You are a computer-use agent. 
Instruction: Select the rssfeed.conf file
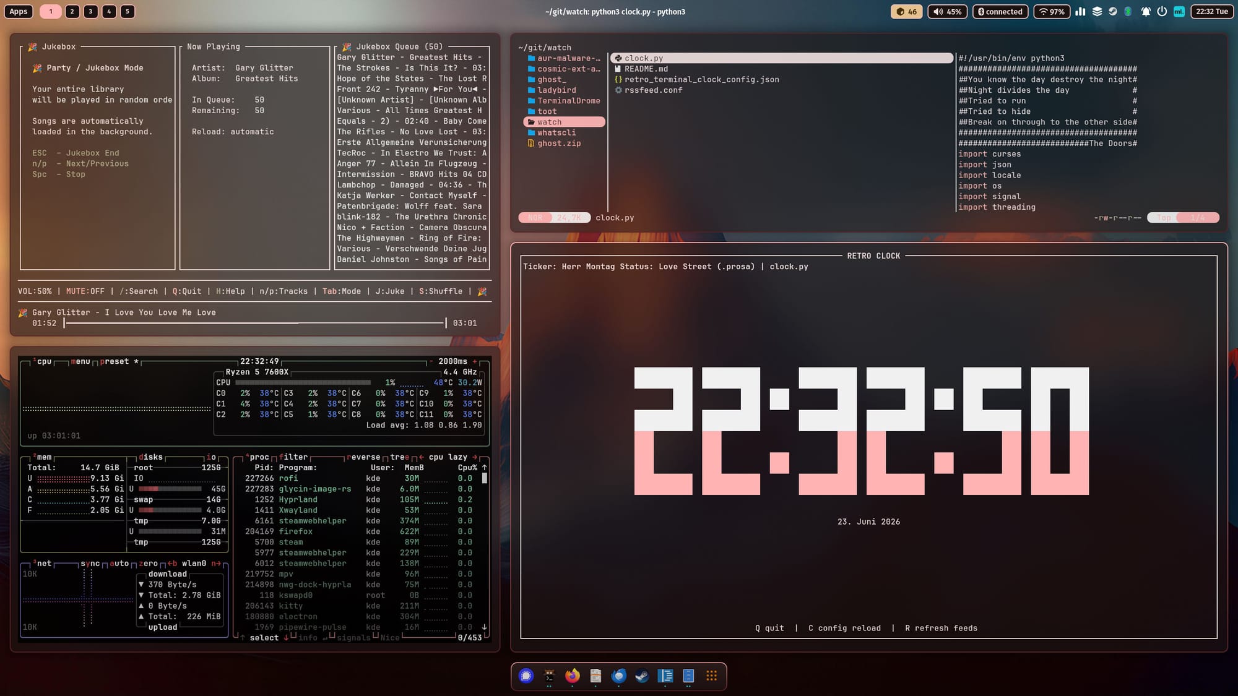(649, 90)
